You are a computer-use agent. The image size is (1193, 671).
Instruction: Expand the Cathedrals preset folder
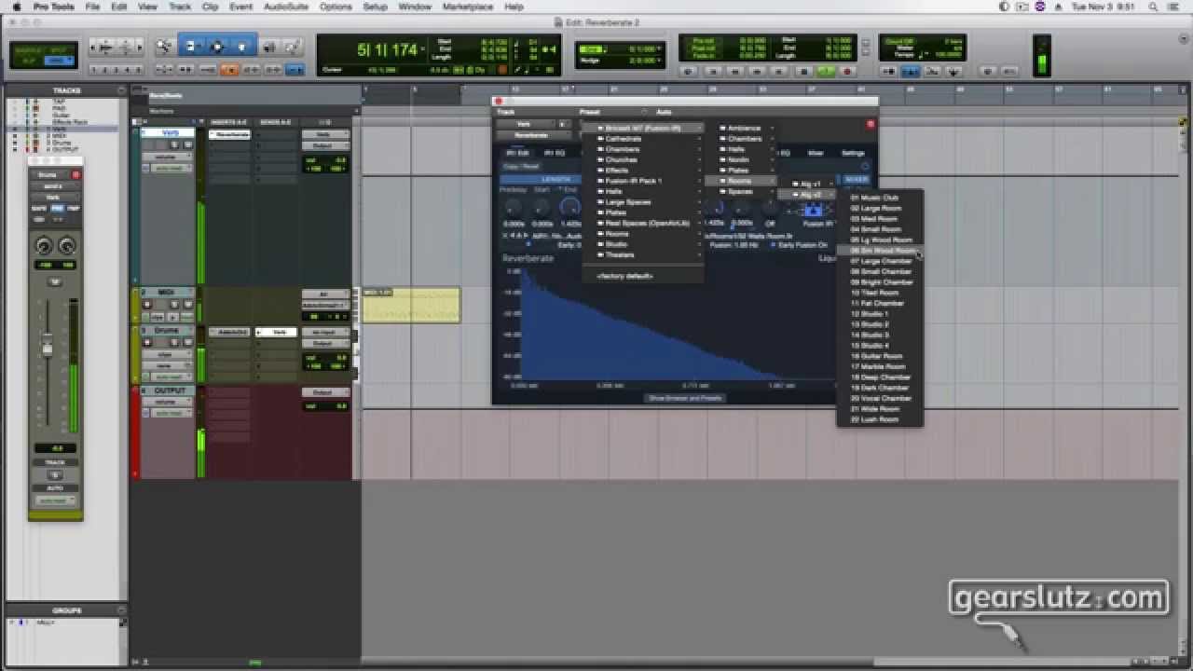pos(643,139)
